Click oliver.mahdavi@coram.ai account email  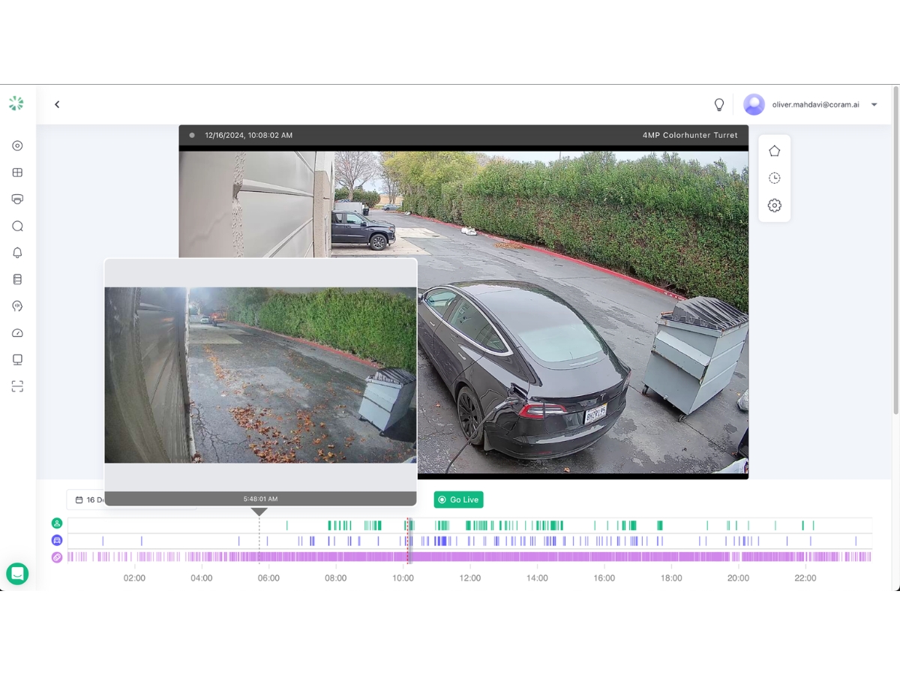pos(815,105)
